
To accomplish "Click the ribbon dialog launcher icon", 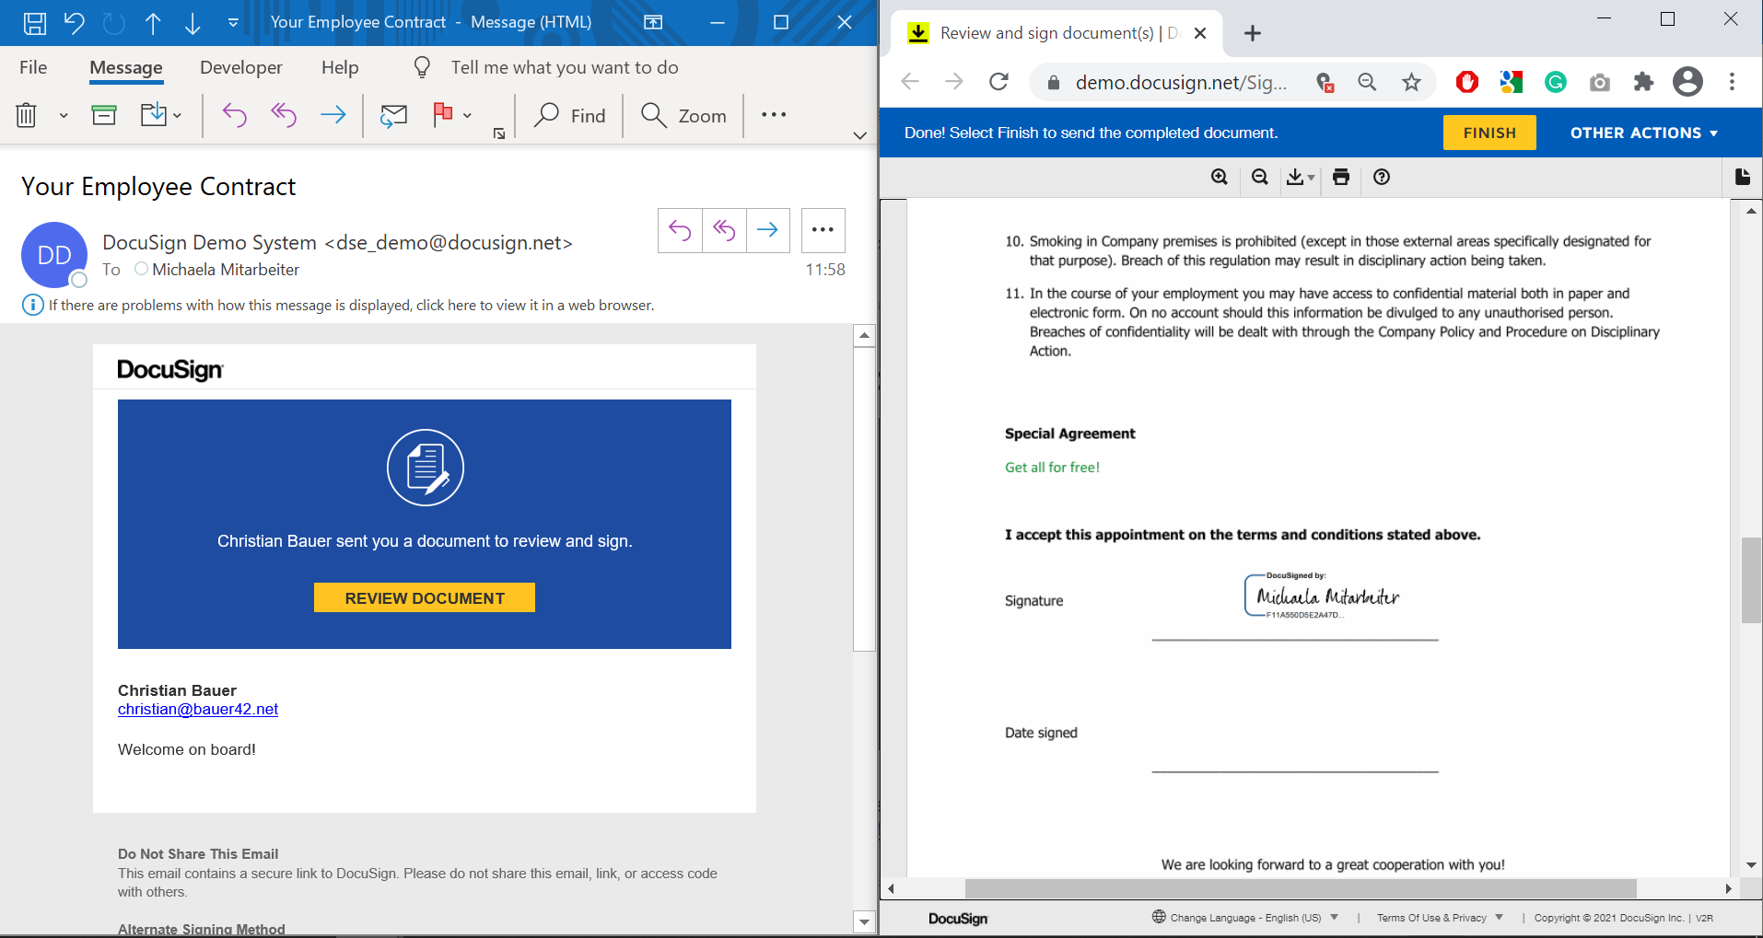I will point(499,134).
